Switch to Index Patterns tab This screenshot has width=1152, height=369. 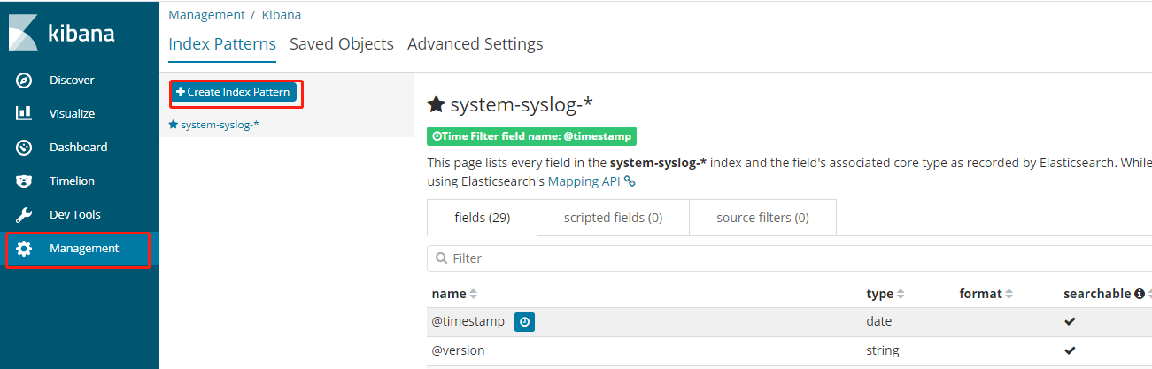[222, 43]
